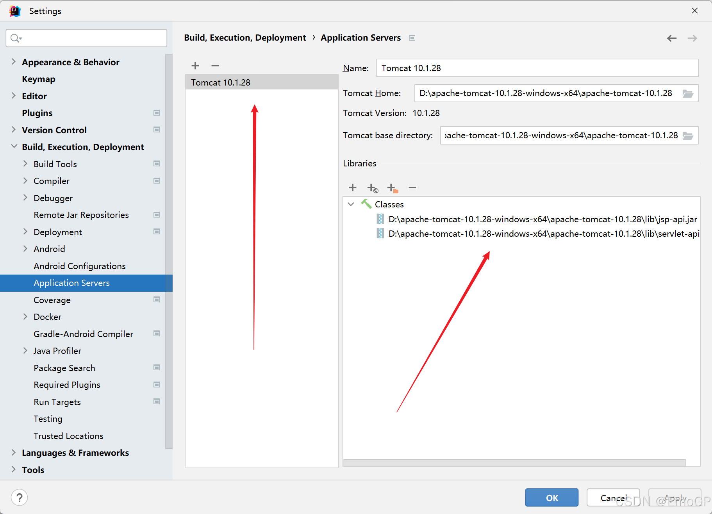This screenshot has width=712, height=514.
Task: Click the IntelliJ IDEA logo in title bar
Action: point(15,11)
